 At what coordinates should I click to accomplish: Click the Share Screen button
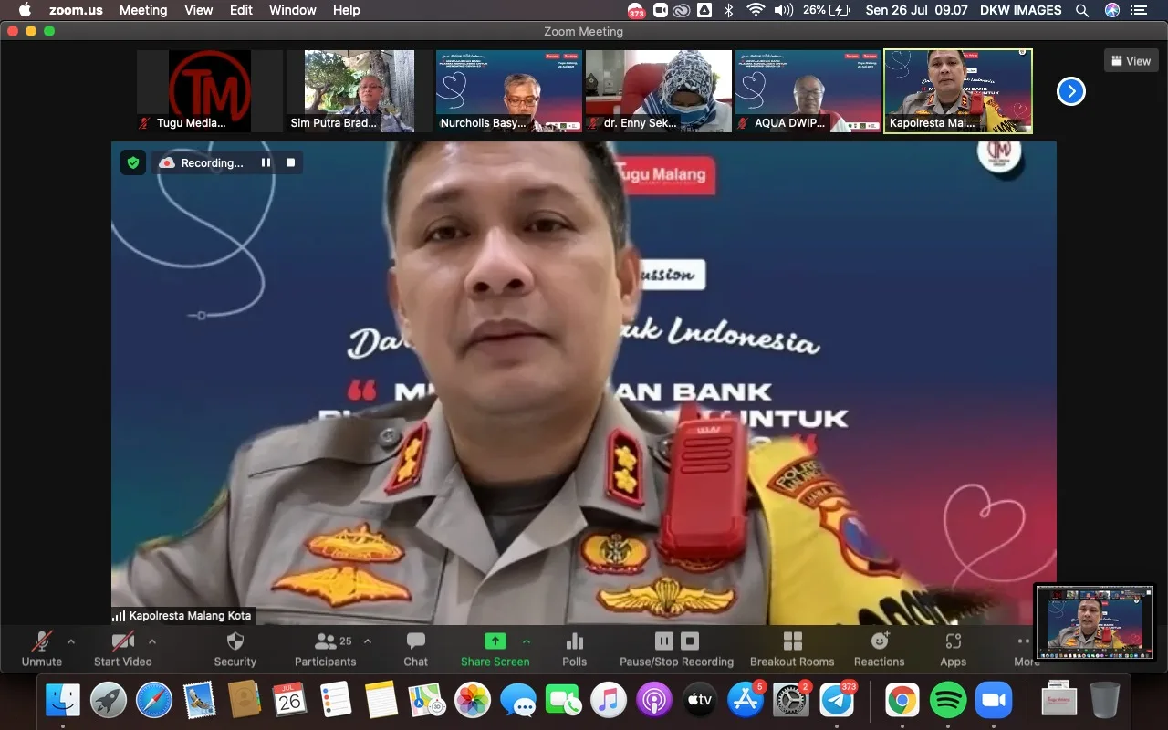pos(495,649)
